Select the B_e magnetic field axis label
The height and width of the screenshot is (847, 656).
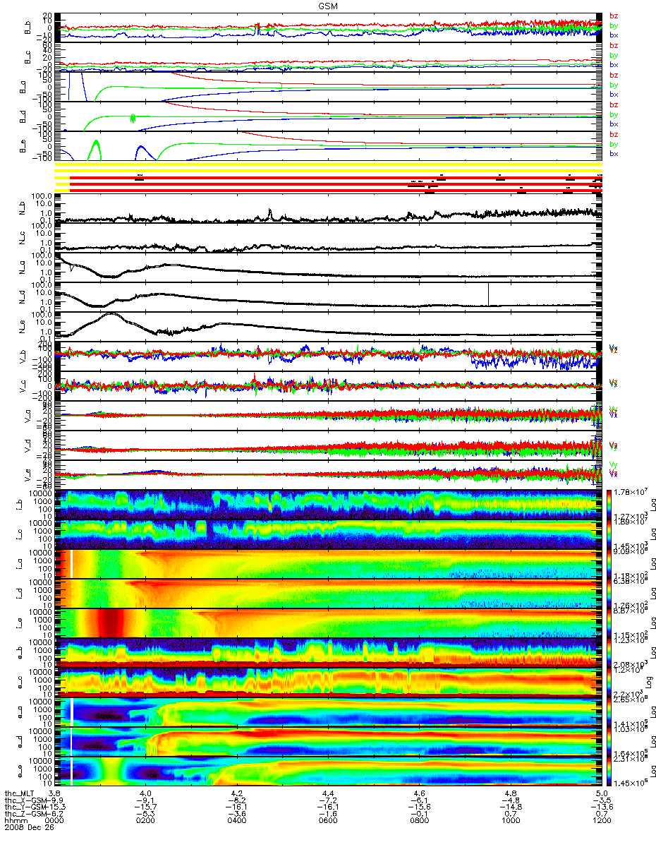coord(22,147)
